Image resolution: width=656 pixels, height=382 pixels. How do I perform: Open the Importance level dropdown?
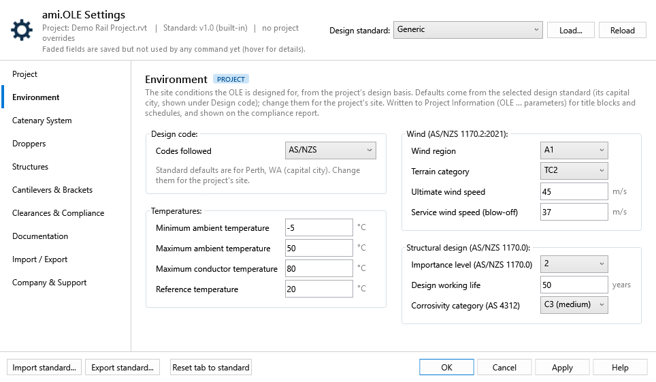[574, 264]
